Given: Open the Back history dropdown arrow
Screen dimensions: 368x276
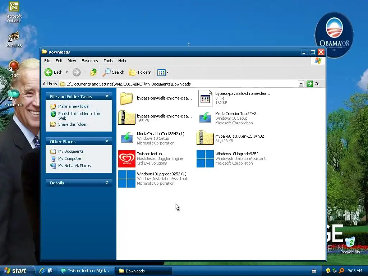Looking at the screenshot, I should (66, 72).
